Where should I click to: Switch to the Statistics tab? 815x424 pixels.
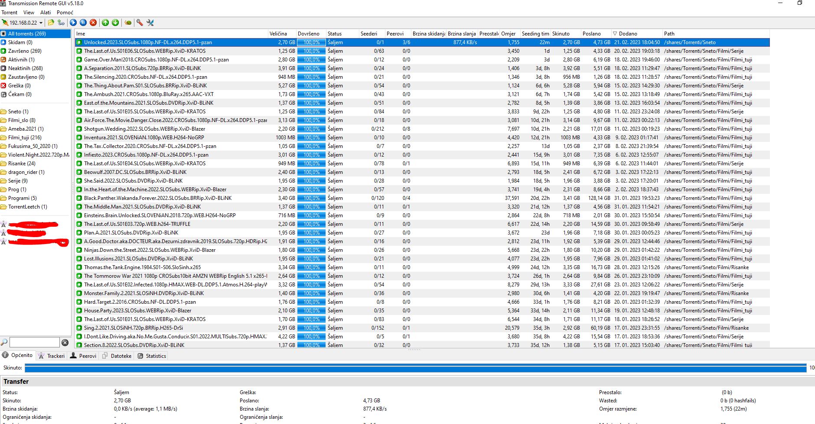[152, 356]
